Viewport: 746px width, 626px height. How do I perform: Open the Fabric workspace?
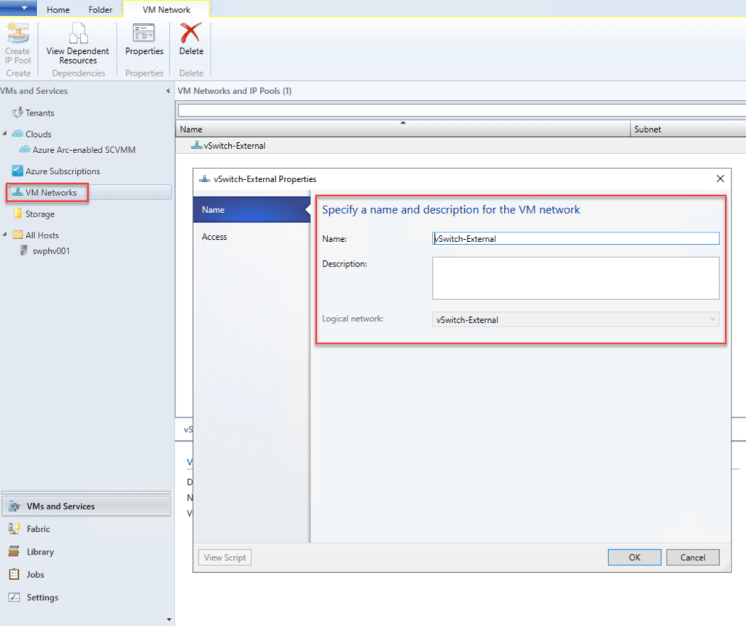[38, 529]
